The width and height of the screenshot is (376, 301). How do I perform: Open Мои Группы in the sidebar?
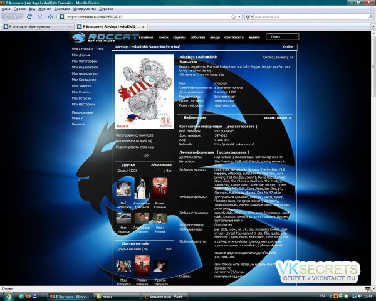tap(81, 92)
